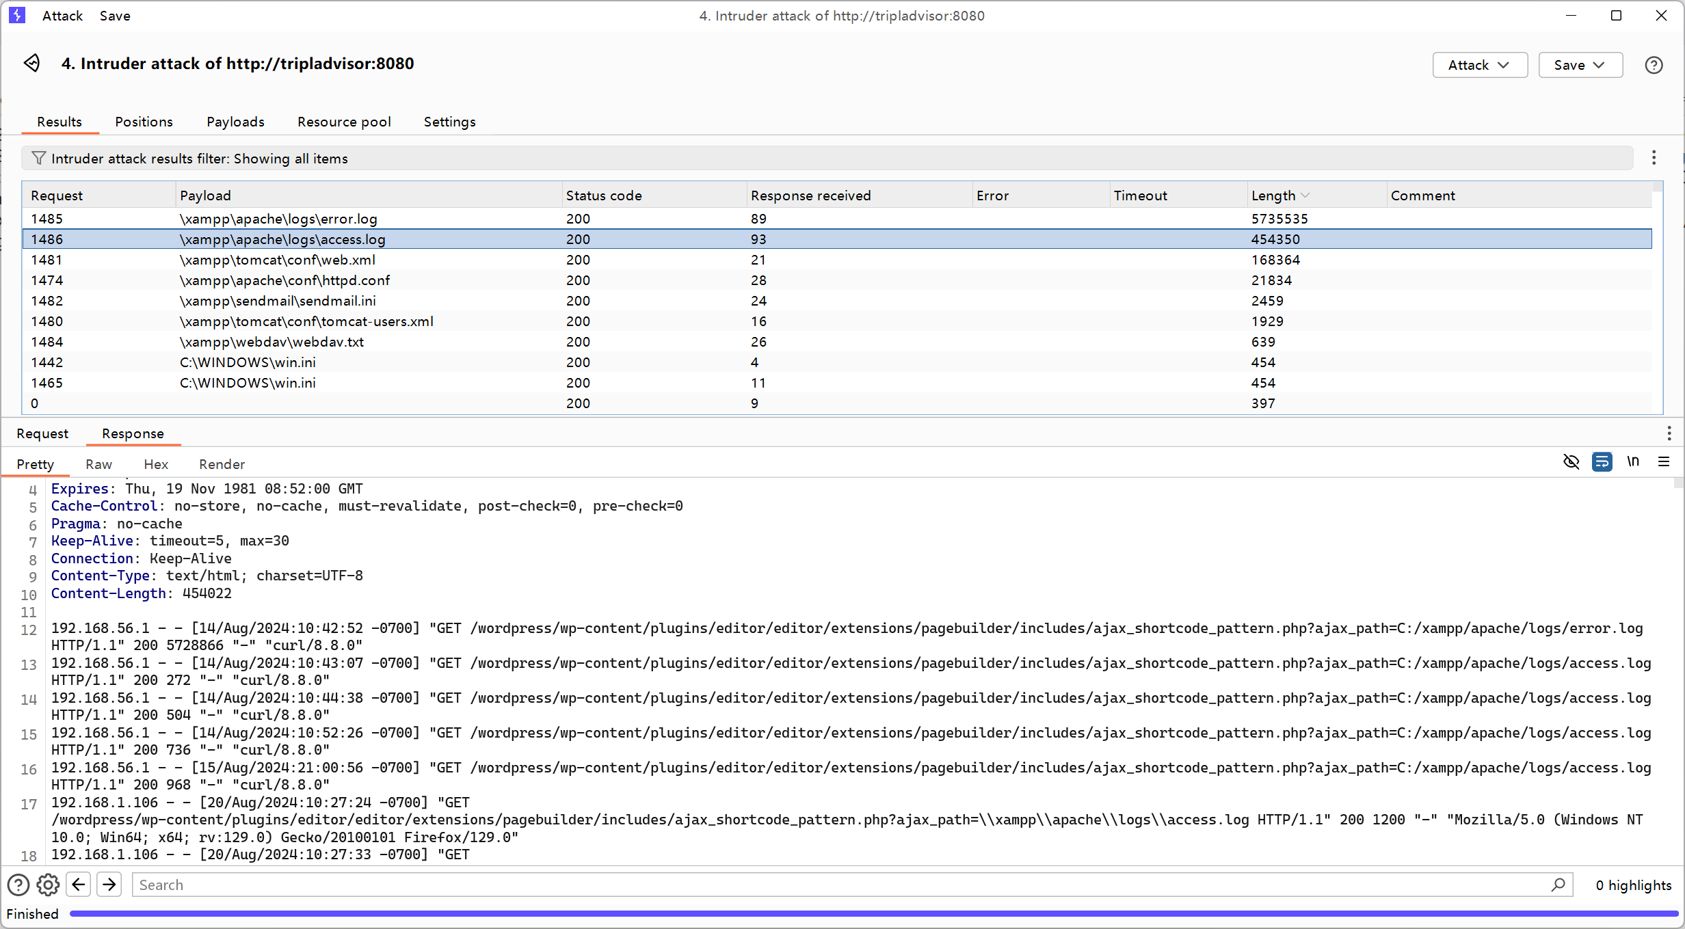This screenshot has height=929, width=1685.
Task: Open search settings gear icon
Action: point(48,885)
